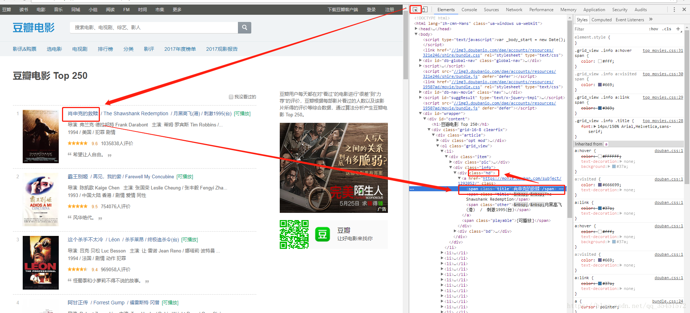
Task: Expand the head element node
Action: pos(416,29)
